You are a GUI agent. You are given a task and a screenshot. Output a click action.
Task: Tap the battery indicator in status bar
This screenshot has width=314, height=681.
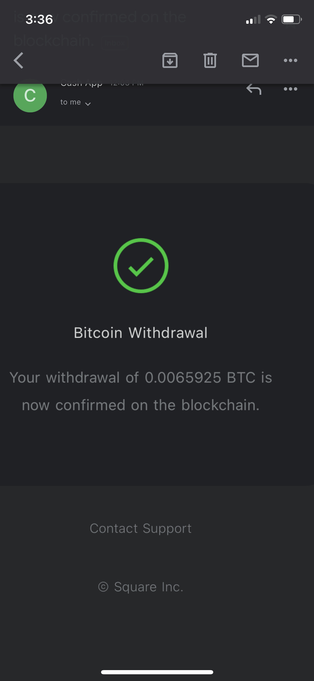pyautogui.click(x=291, y=20)
